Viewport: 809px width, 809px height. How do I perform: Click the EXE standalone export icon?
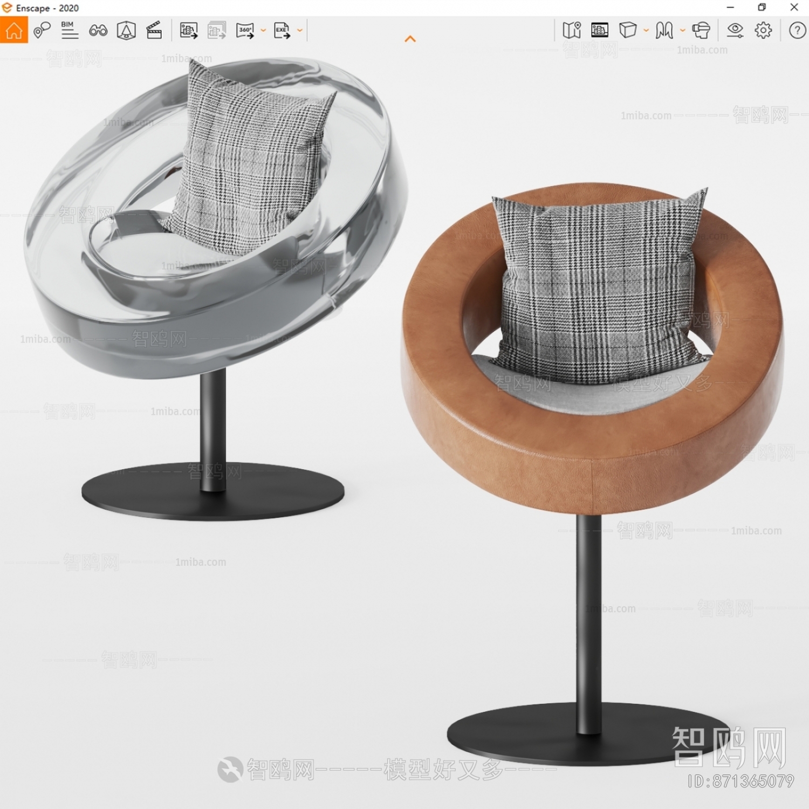click(282, 30)
